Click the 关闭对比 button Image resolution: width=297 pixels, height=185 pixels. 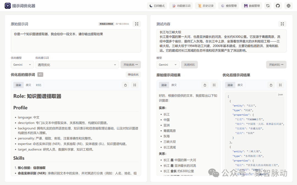(189, 65)
